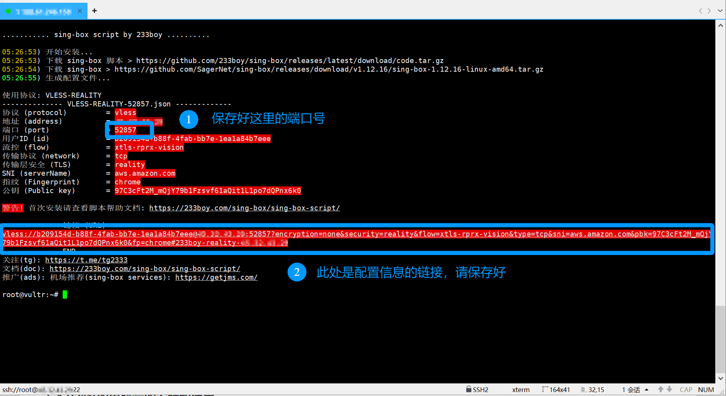
Task: Open the tab list dropdown arrow
Action: 720,11
